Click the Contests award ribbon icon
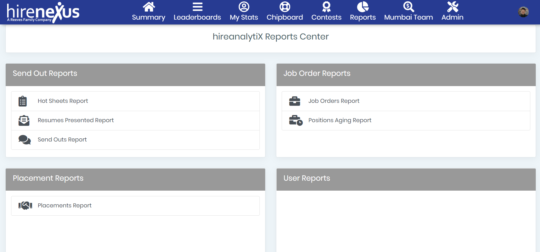The image size is (540, 252). [x=326, y=7]
